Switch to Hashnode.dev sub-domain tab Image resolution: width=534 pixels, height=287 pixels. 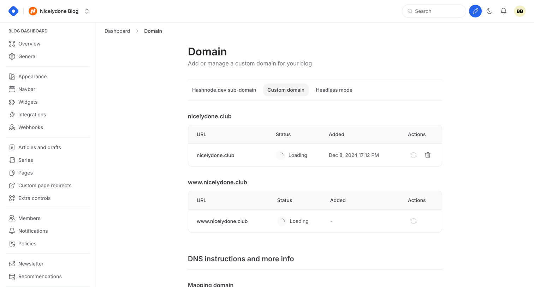click(x=224, y=90)
